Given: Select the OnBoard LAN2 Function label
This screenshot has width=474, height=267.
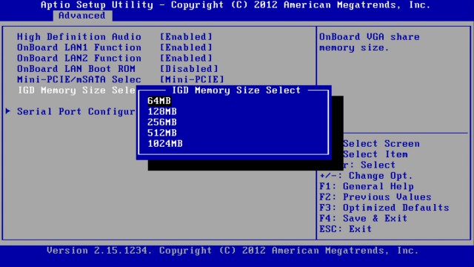Looking at the screenshot, I should point(79,58).
